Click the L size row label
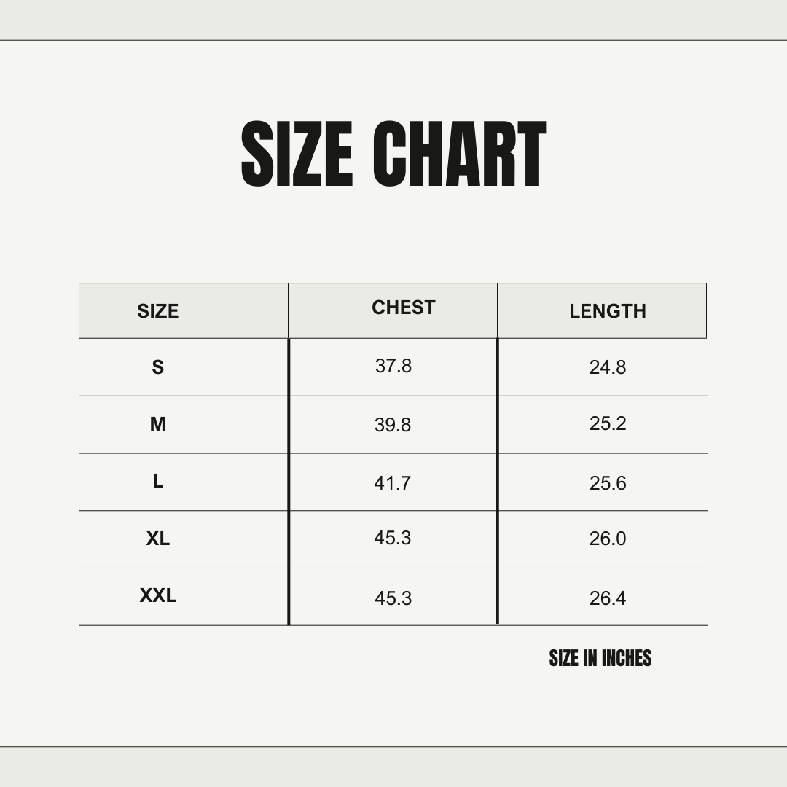Viewport: 787px width, 787px height. [157, 481]
